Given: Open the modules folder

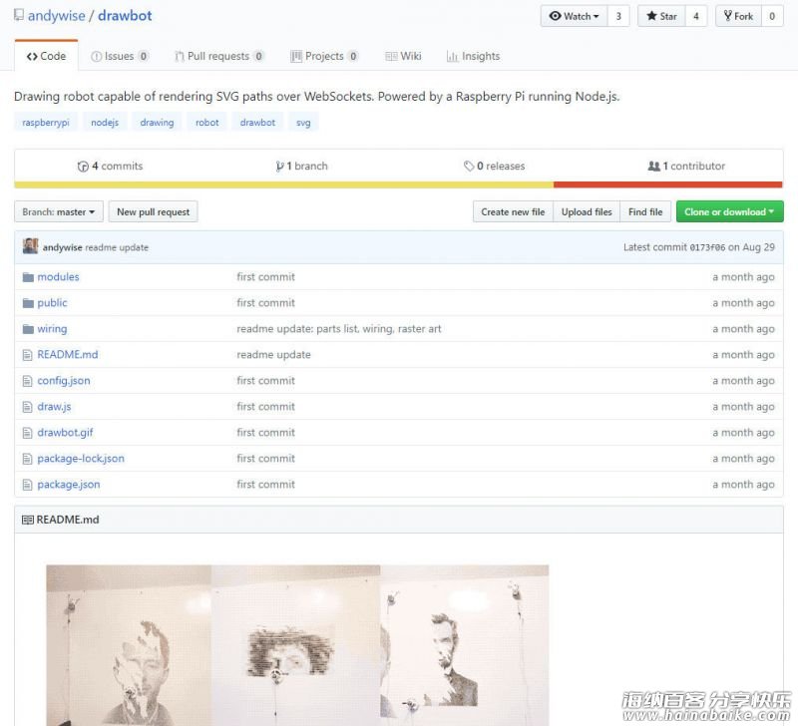Looking at the screenshot, I should 59,277.
